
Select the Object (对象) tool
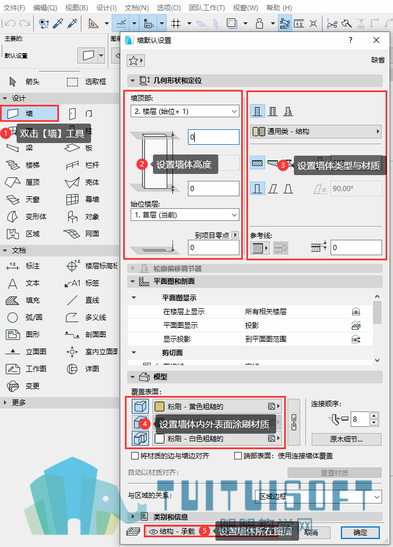[x=83, y=217]
